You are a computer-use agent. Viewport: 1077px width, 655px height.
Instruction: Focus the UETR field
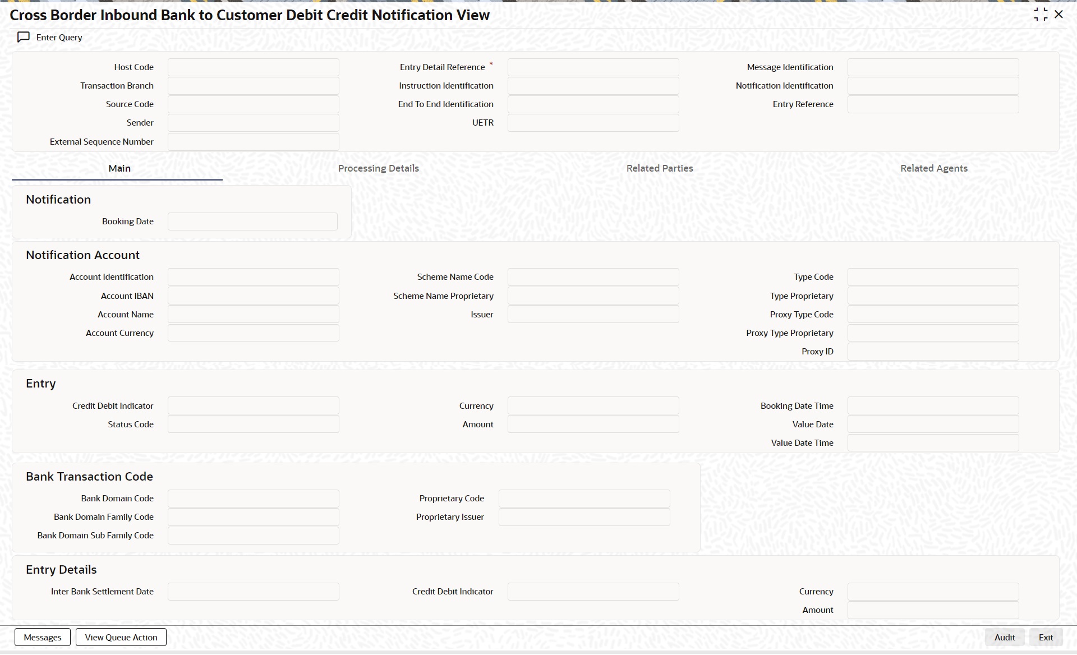click(593, 123)
